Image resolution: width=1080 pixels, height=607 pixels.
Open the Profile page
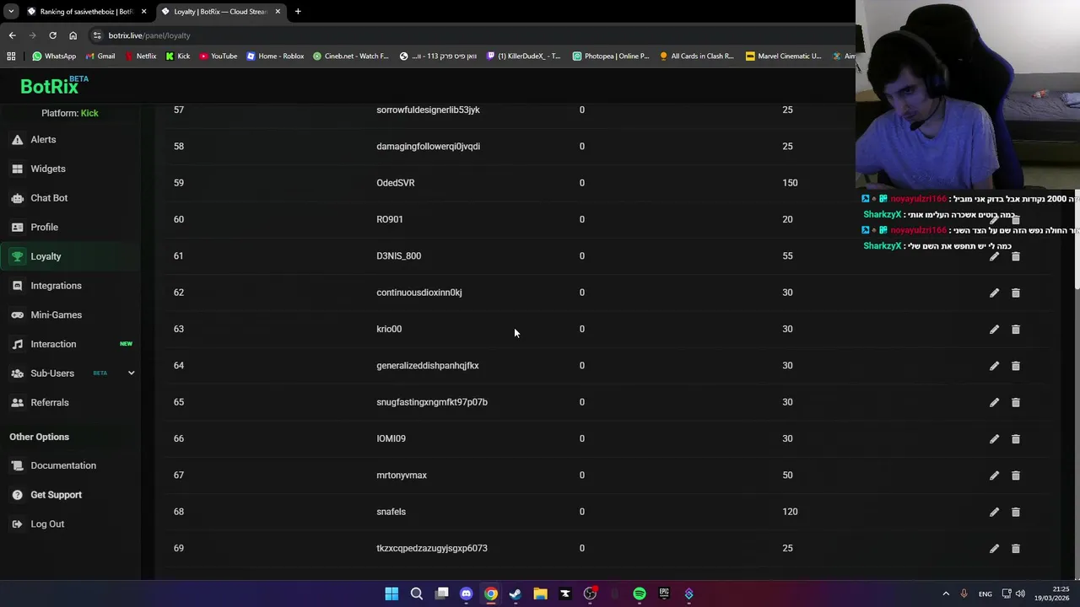(x=71, y=228)
